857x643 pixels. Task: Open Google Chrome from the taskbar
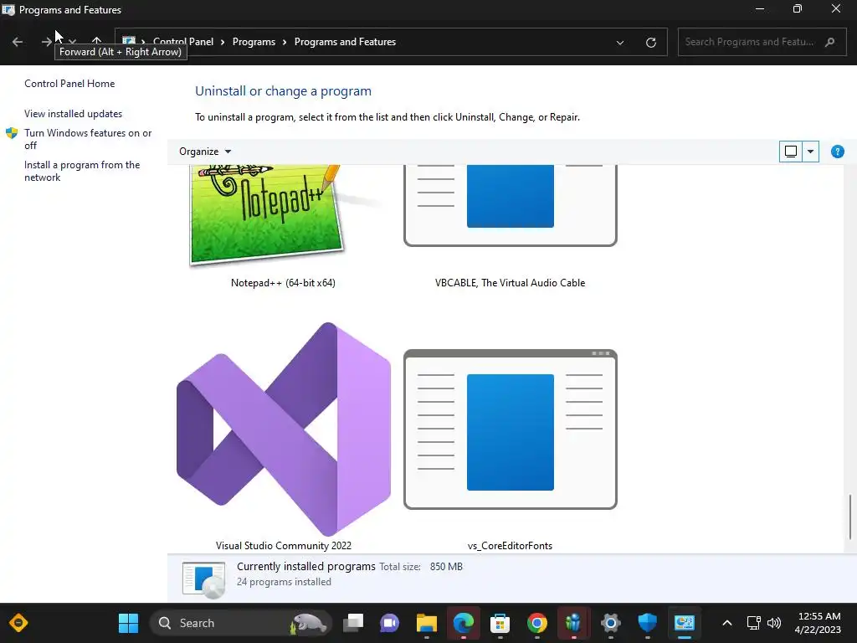click(537, 623)
